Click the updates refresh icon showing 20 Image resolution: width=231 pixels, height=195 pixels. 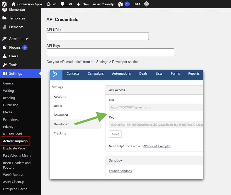pyautogui.click(x=48, y=4)
